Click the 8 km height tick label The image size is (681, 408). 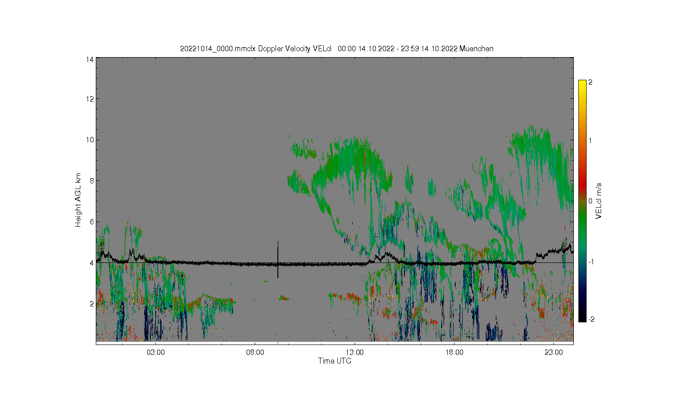[x=92, y=180]
